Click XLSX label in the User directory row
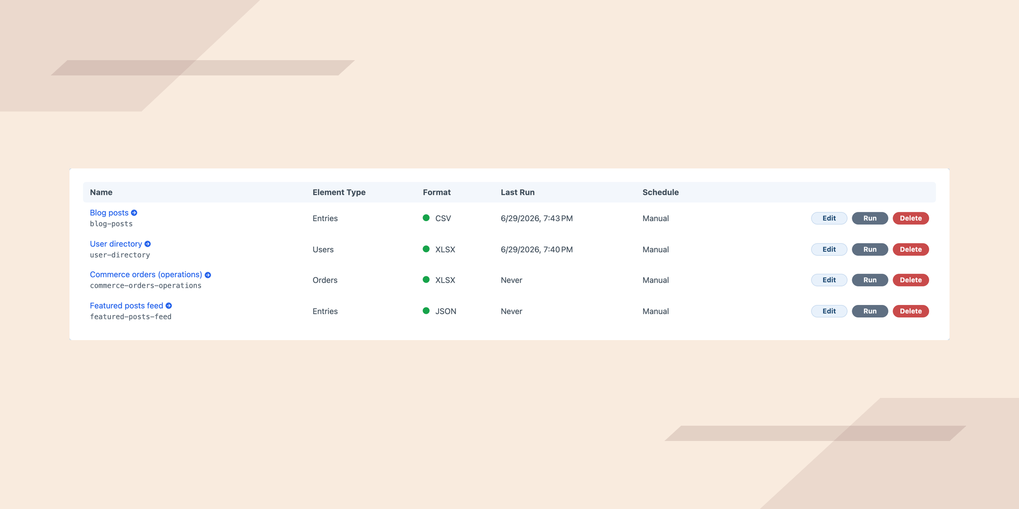Viewport: 1019px width, 509px height. point(445,249)
